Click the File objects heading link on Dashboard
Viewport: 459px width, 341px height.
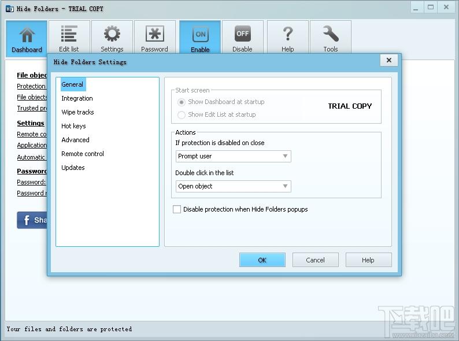pyautogui.click(x=32, y=75)
